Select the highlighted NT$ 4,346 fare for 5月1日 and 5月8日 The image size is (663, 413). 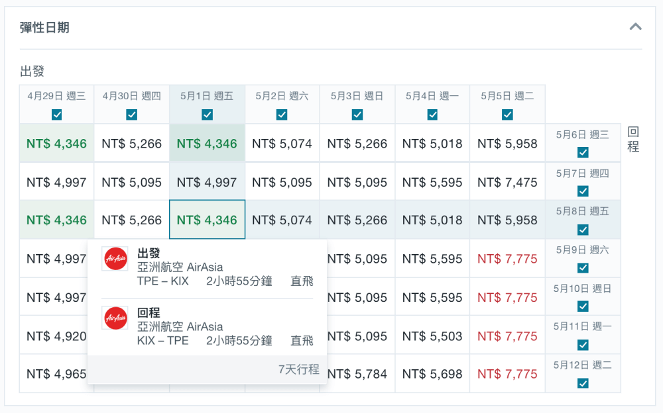tap(207, 220)
